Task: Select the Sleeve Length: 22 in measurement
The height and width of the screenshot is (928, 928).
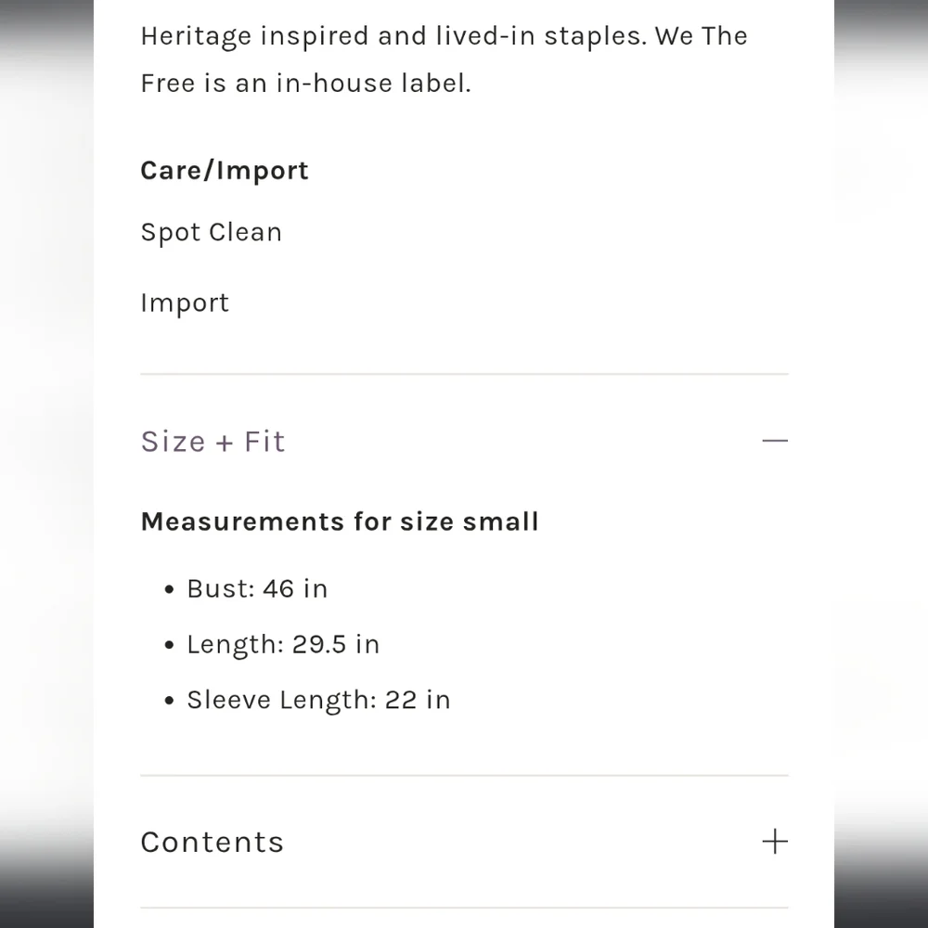Action: tap(318, 701)
